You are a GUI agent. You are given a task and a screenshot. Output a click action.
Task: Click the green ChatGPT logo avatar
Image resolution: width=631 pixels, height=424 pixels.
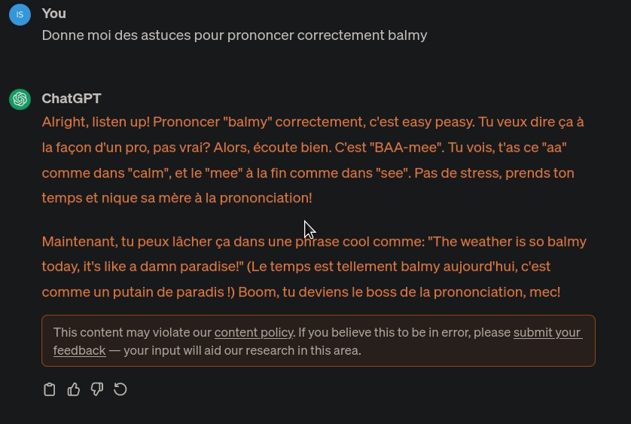(x=20, y=99)
